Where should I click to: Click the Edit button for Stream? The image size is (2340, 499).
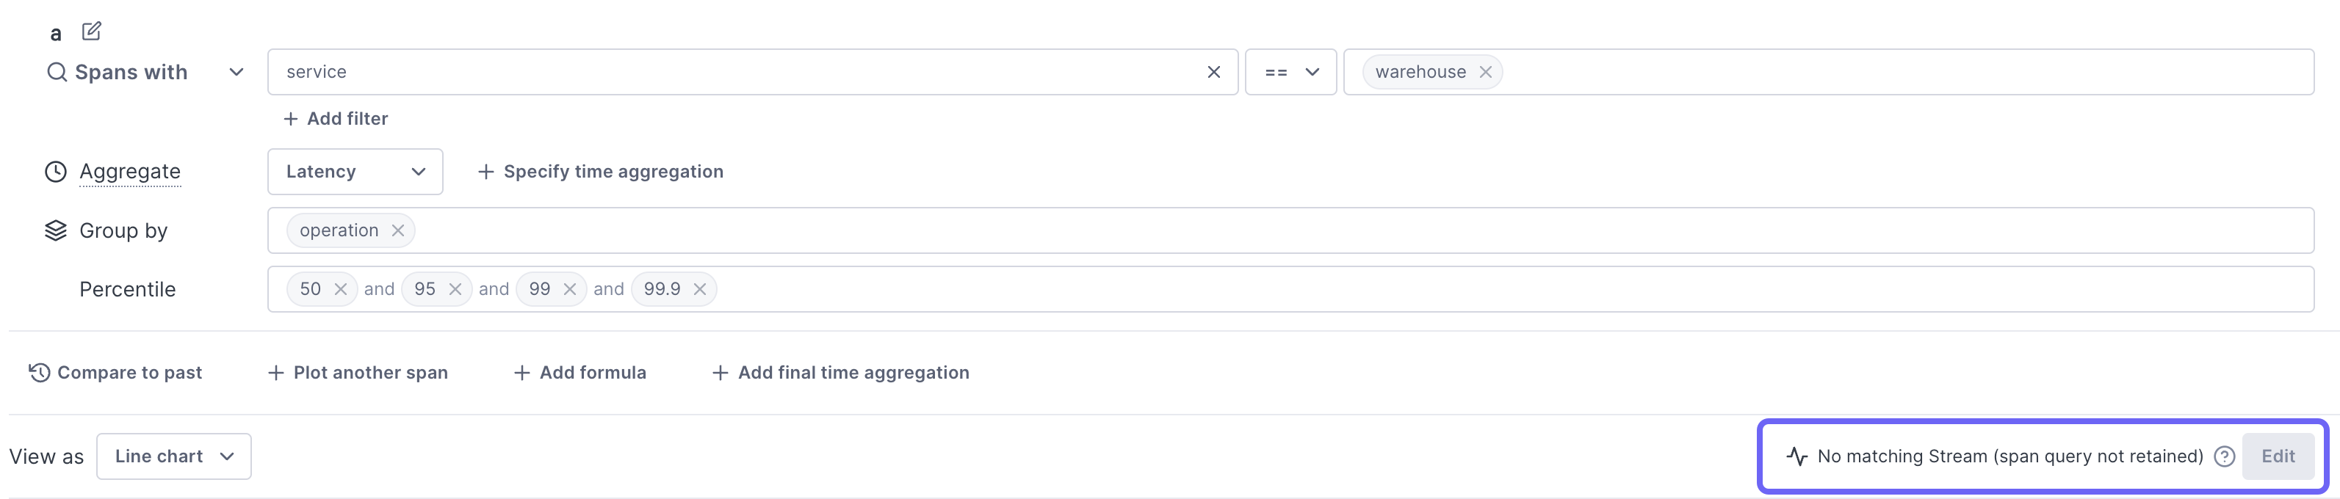[2278, 456]
